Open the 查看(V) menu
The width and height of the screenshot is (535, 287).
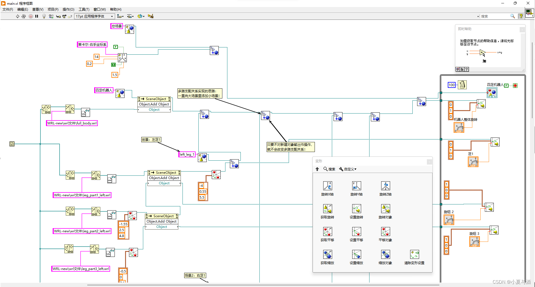click(x=38, y=9)
